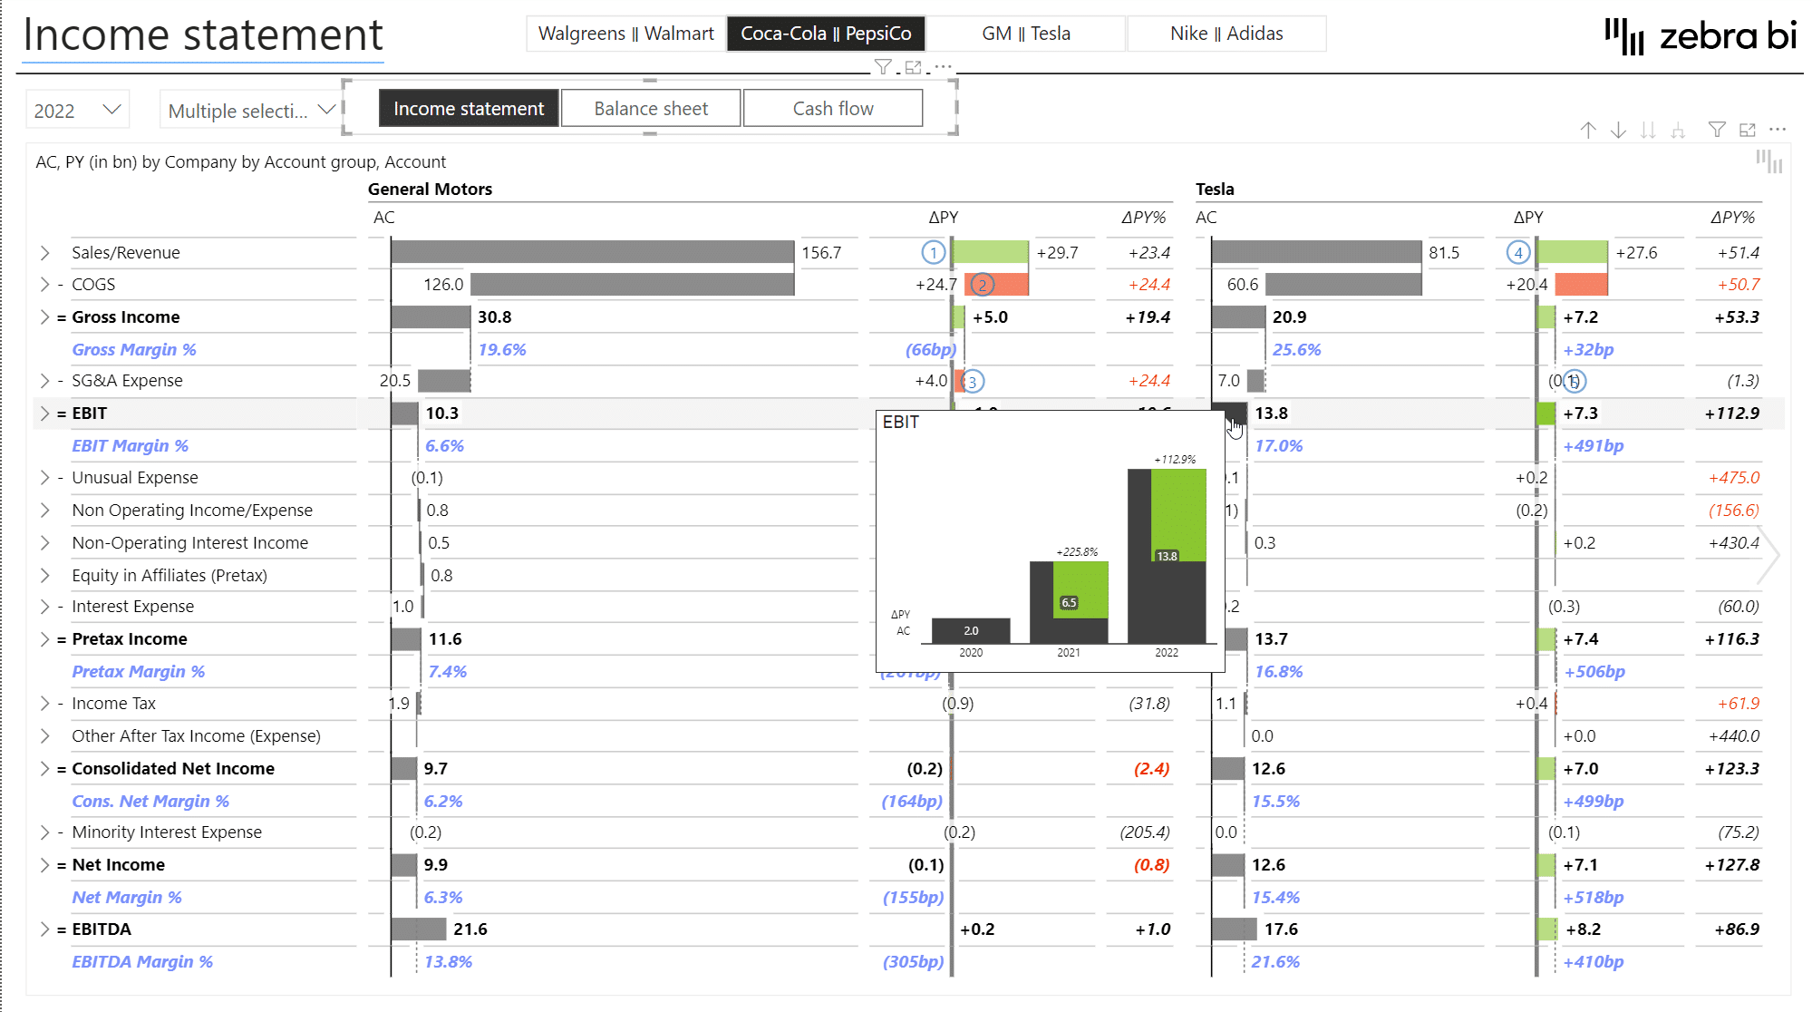Open the filter funnel icon above the table
The height and width of the screenshot is (1012, 1812).
pyautogui.click(x=1716, y=130)
